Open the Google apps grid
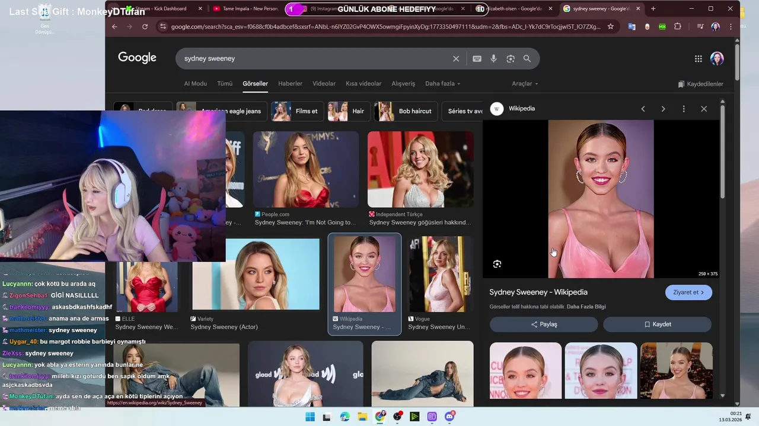759x426 pixels. (699, 59)
